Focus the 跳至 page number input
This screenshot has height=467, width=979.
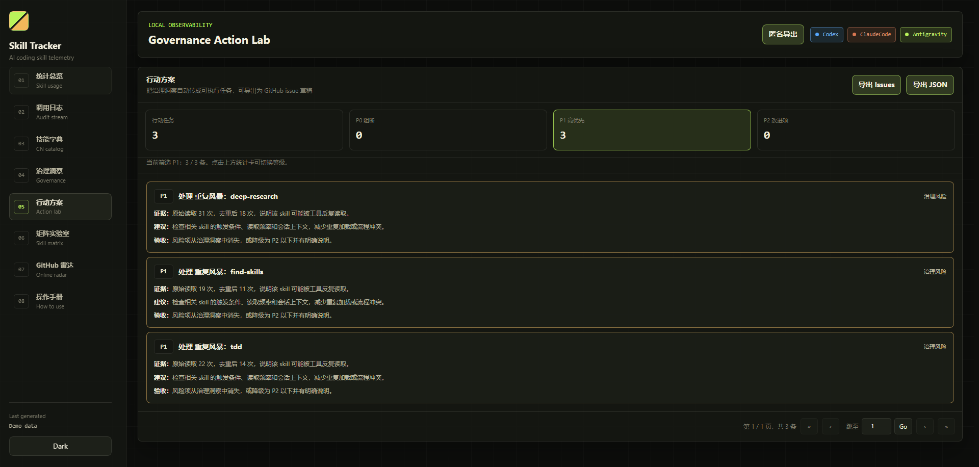click(876, 426)
